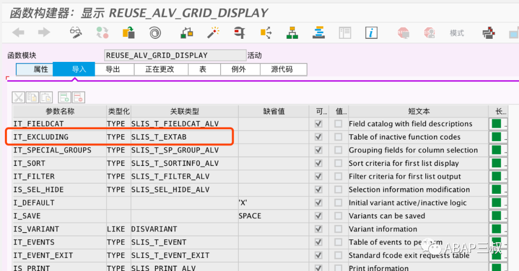Click the 关联类型 column header
The width and height of the screenshot is (519, 271).
click(x=185, y=111)
